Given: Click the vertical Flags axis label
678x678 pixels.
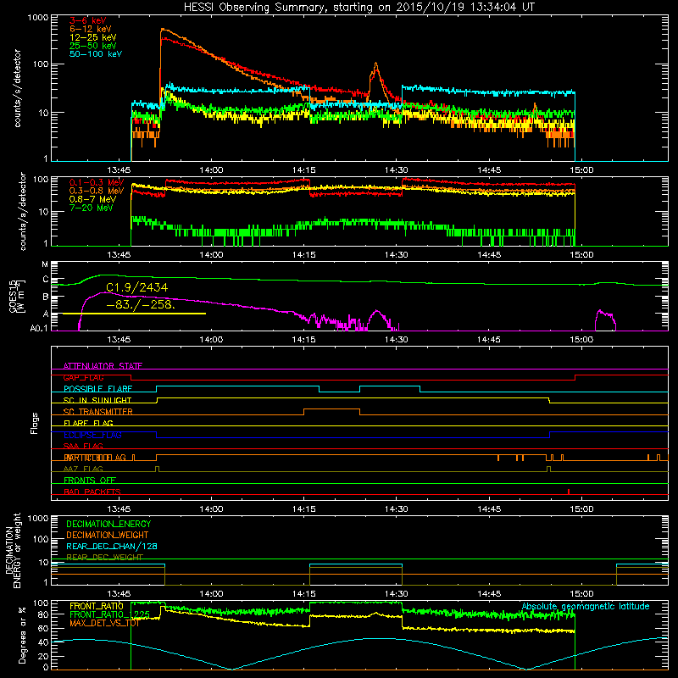Looking at the screenshot, I should point(35,423).
